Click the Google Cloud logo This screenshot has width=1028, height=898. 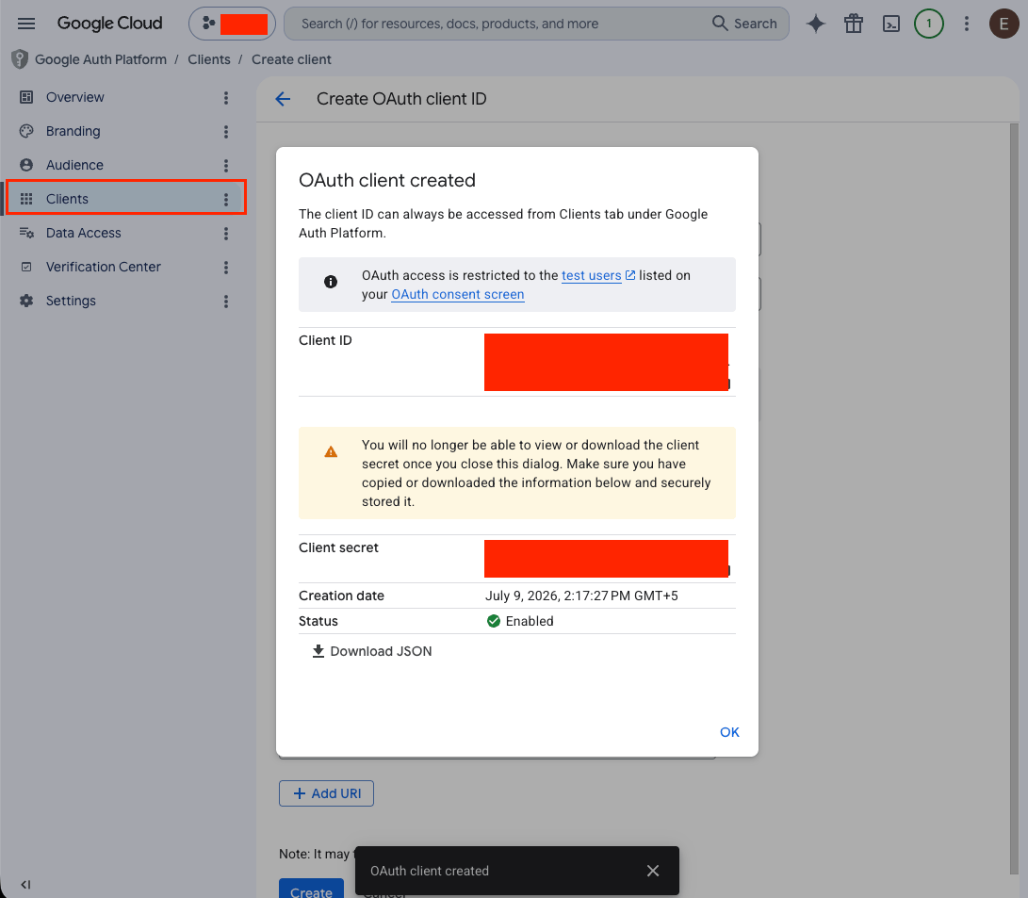pyautogui.click(x=109, y=24)
